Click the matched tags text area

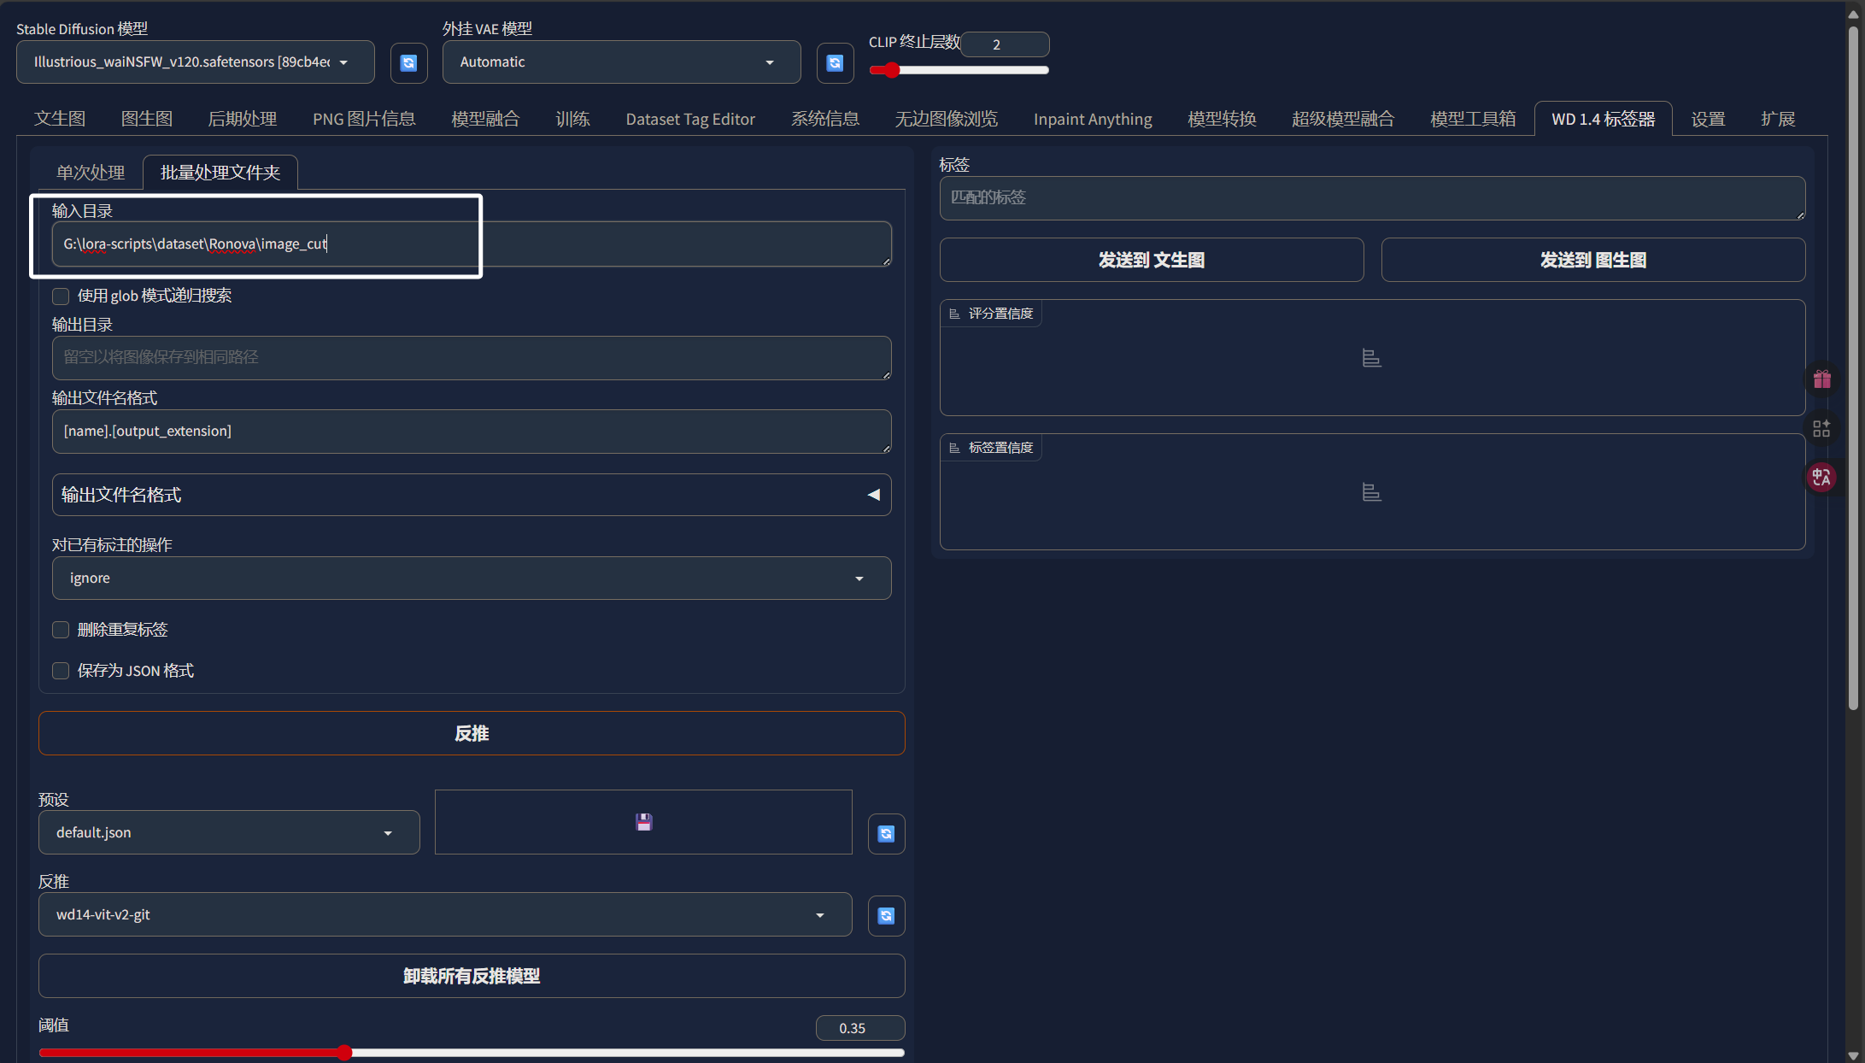(1372, 198)
